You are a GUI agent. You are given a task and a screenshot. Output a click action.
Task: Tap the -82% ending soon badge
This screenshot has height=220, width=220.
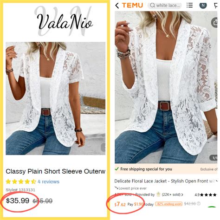(169, 204)
